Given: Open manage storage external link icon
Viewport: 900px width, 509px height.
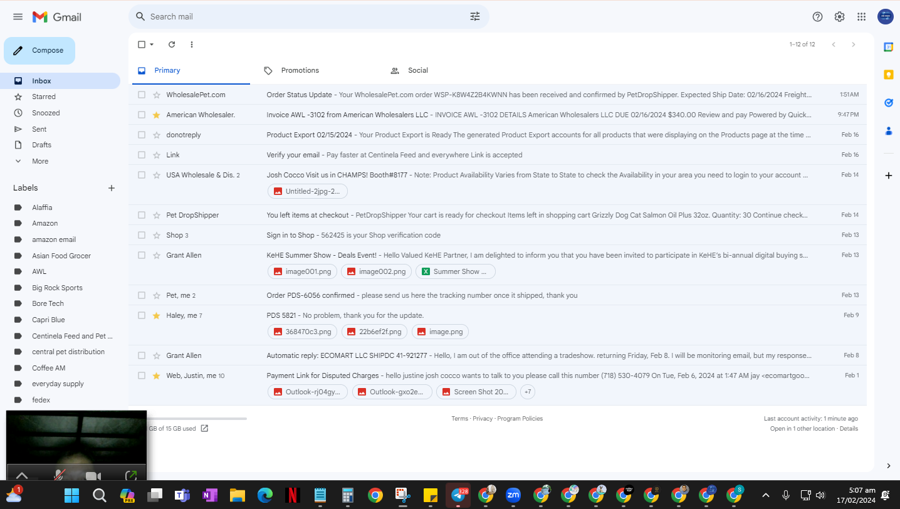Looking at the screenshot, I should [x=204, y=429].
